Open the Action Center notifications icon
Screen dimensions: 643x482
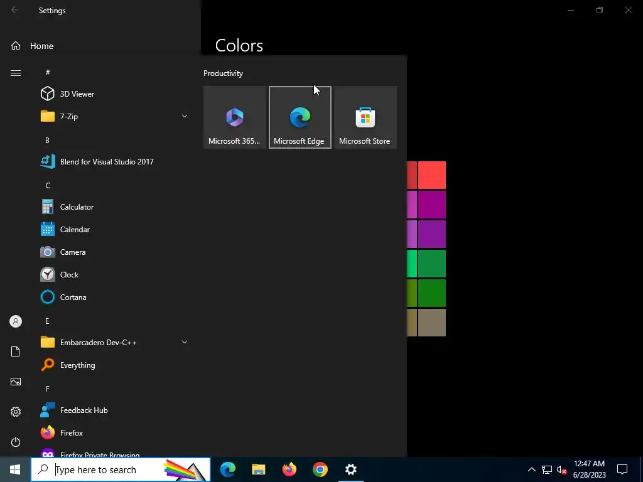622,469
